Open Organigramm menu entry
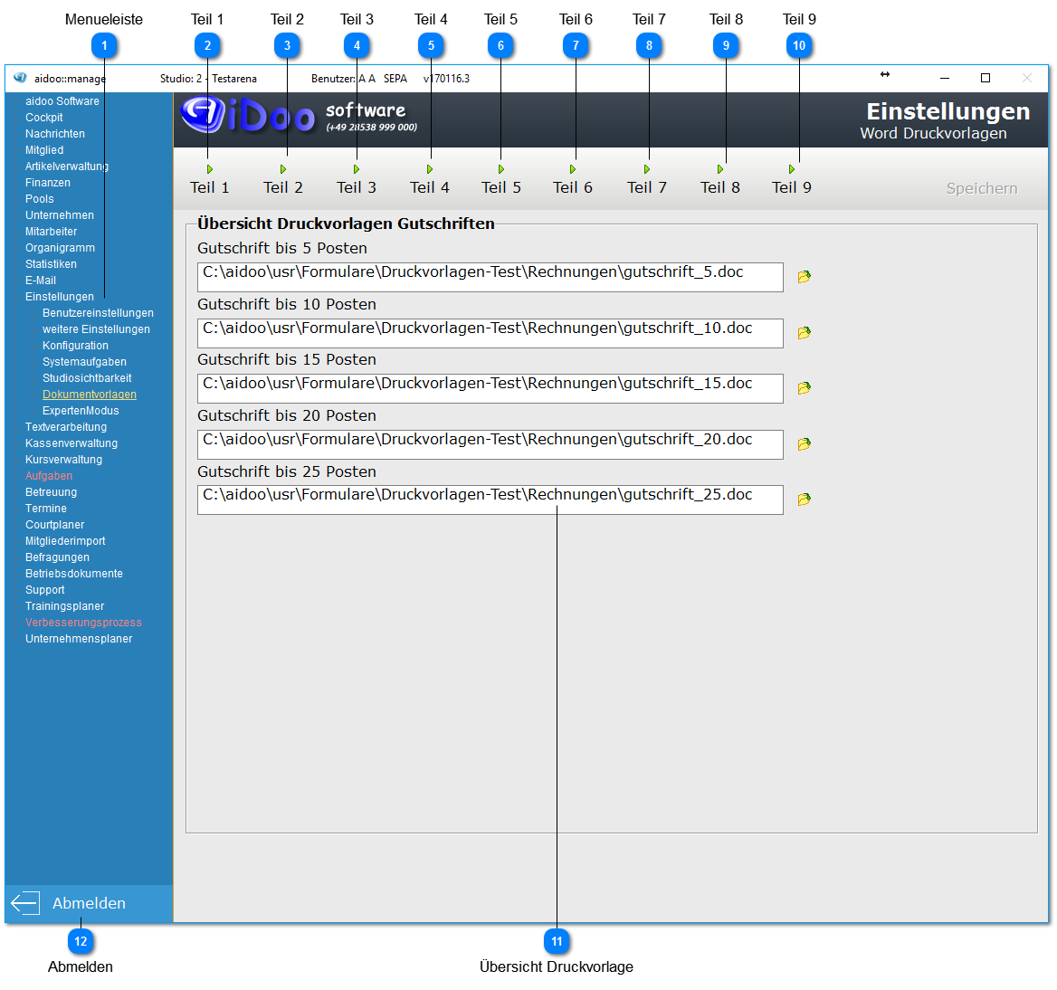This screenshot has height=990, width=1057. 60,248
